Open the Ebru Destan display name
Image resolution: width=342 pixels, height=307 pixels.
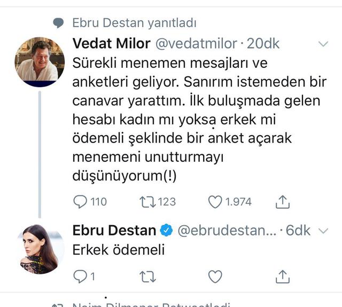(114, 230)
